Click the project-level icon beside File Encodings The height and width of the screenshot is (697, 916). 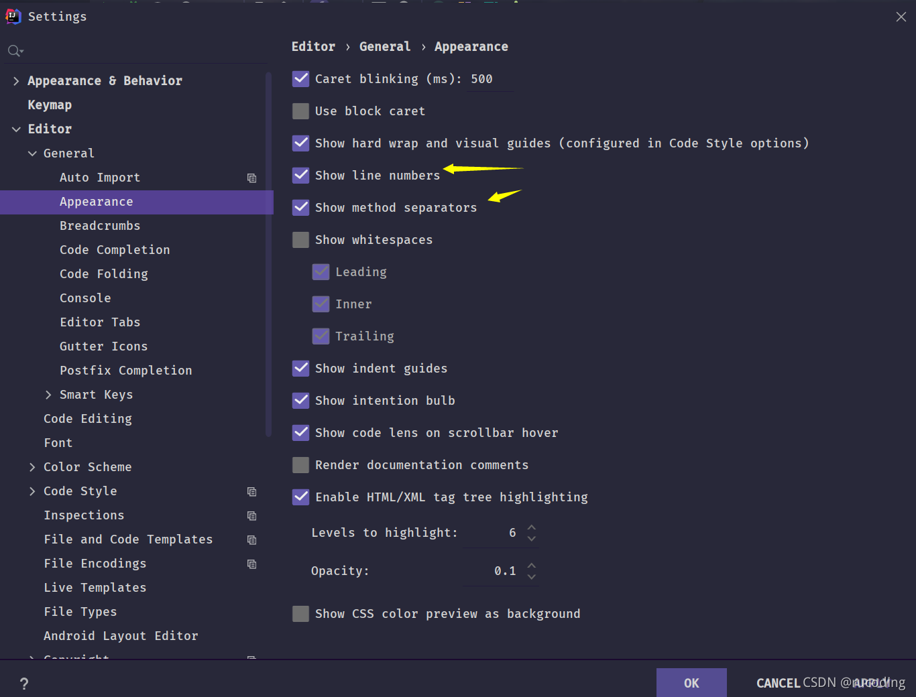[x=252, y=564]
